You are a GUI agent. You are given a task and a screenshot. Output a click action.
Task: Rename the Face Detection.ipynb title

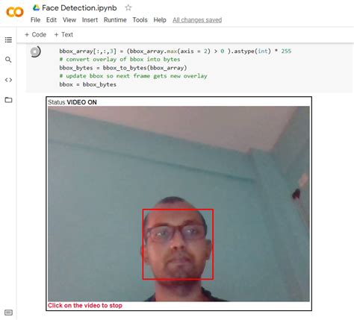79,8
